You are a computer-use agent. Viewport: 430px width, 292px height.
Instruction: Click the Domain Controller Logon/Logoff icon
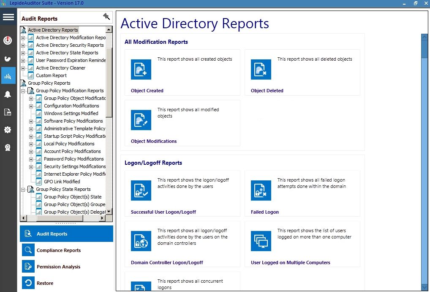[141, 241]
